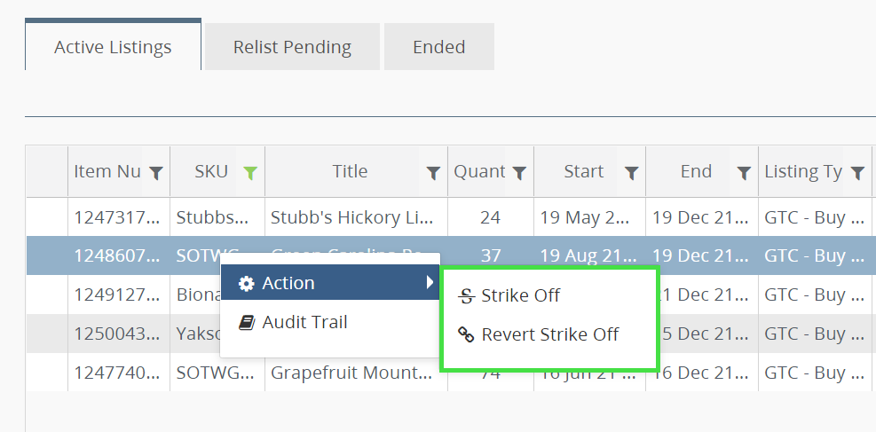
Task: Open the Title column filter icon
Action: (x=433, y=173)
